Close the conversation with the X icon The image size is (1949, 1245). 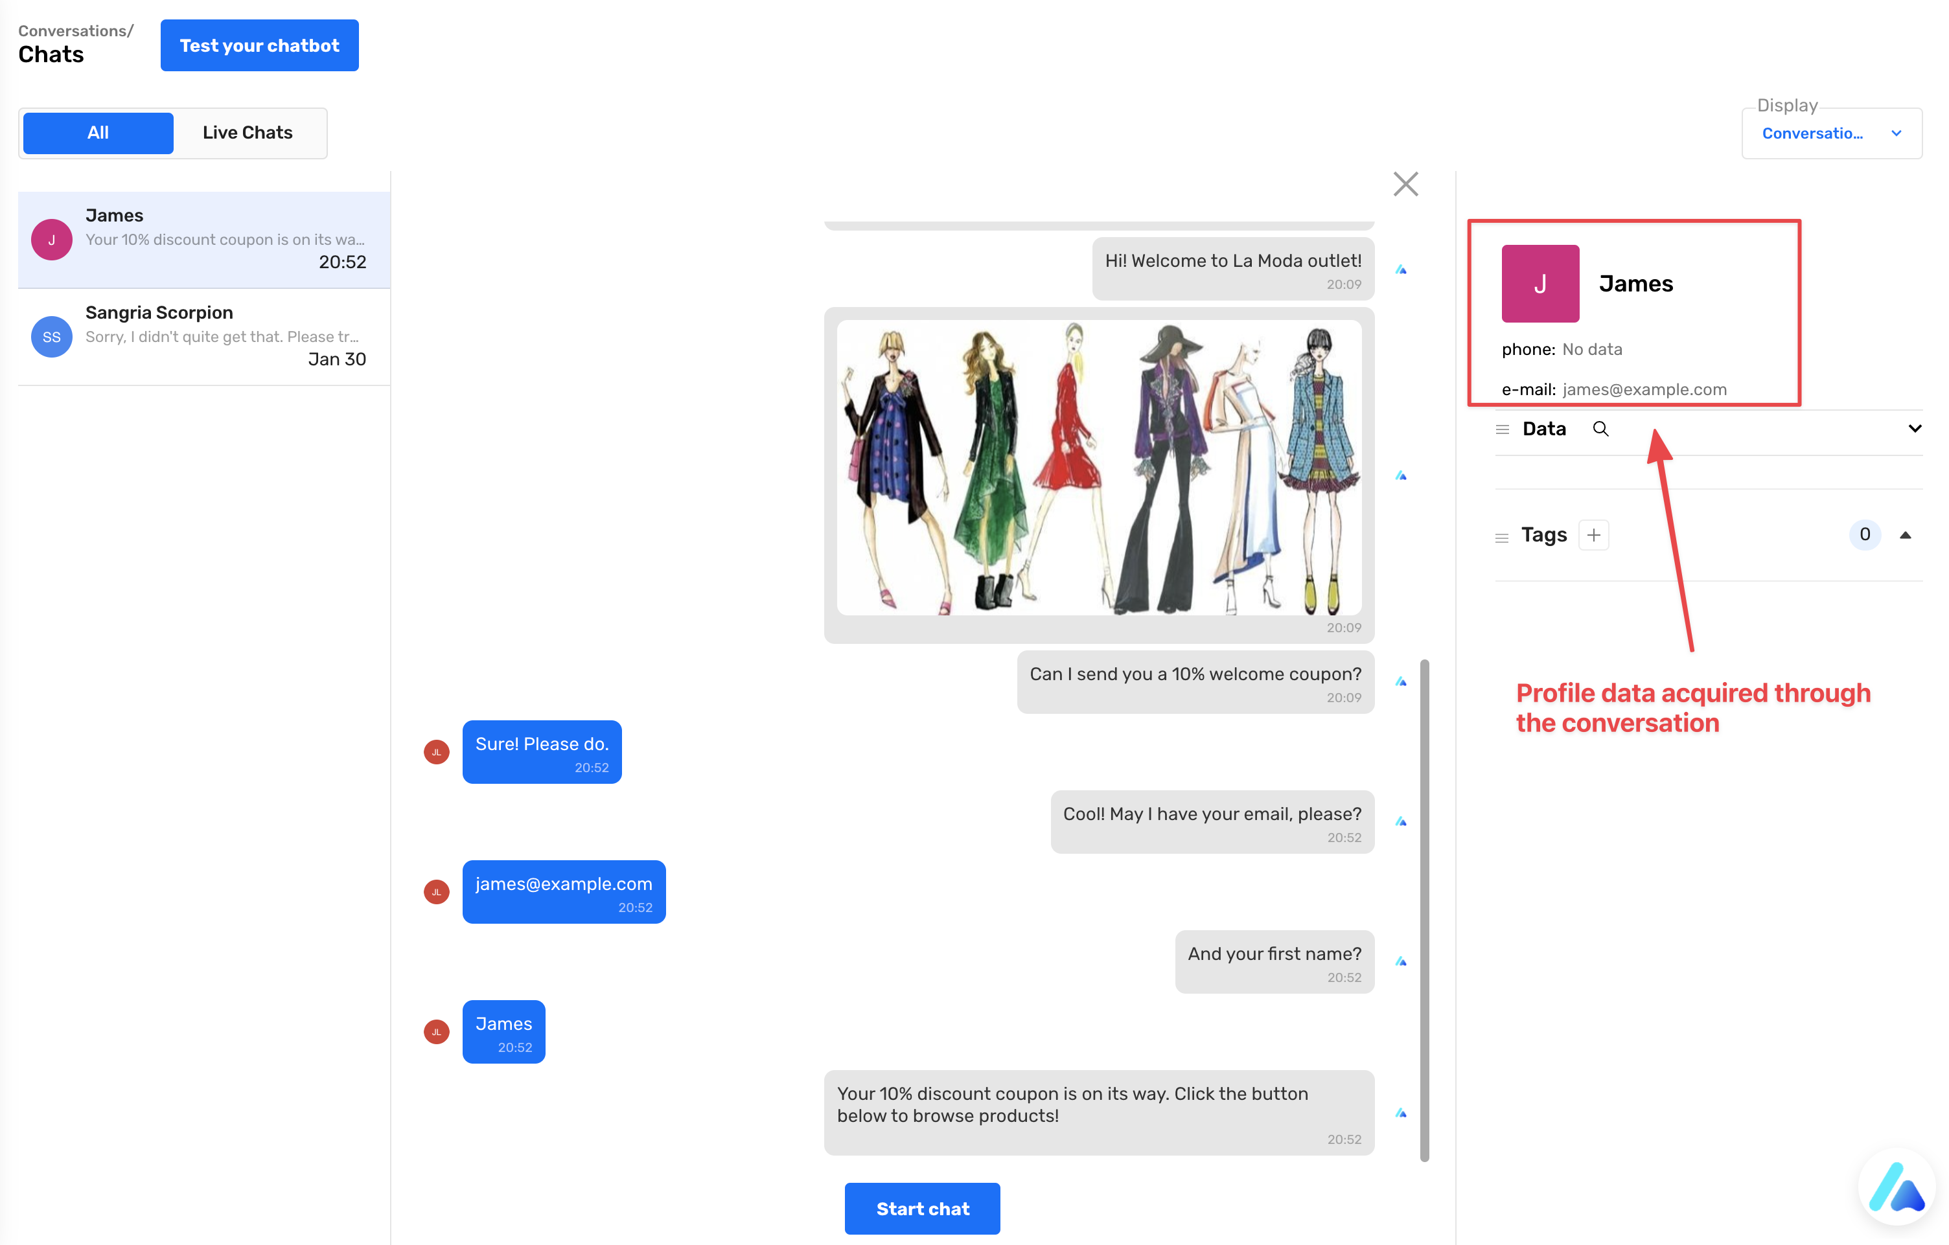click(x=1405, y=185)
